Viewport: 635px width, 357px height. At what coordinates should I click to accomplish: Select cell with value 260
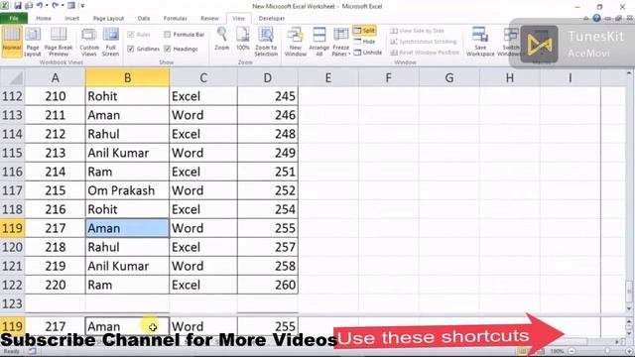pos(268,285)
